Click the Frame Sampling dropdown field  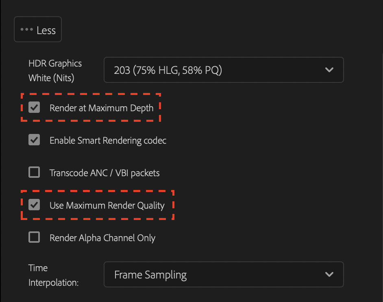click(x=224, y=274)
